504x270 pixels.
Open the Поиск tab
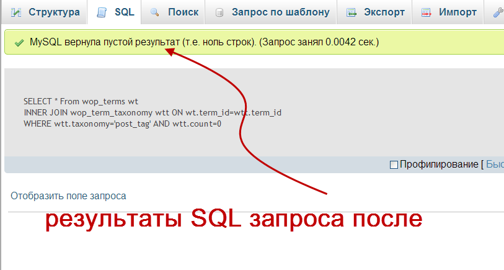173,12
